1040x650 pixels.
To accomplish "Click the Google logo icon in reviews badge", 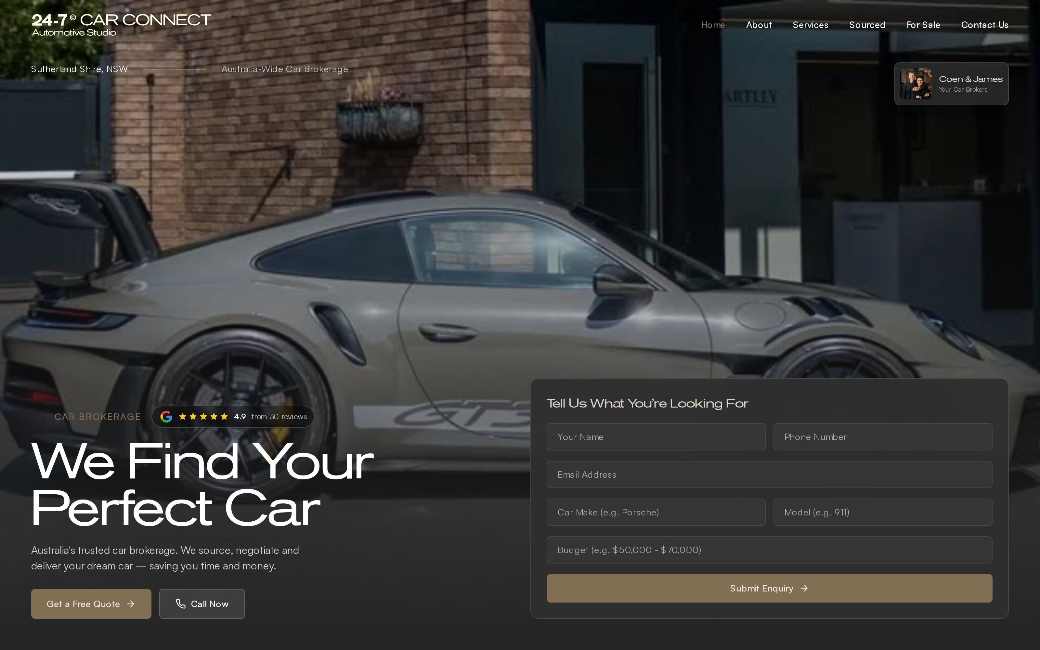I will pyautogui.click(x=166, y=417).
